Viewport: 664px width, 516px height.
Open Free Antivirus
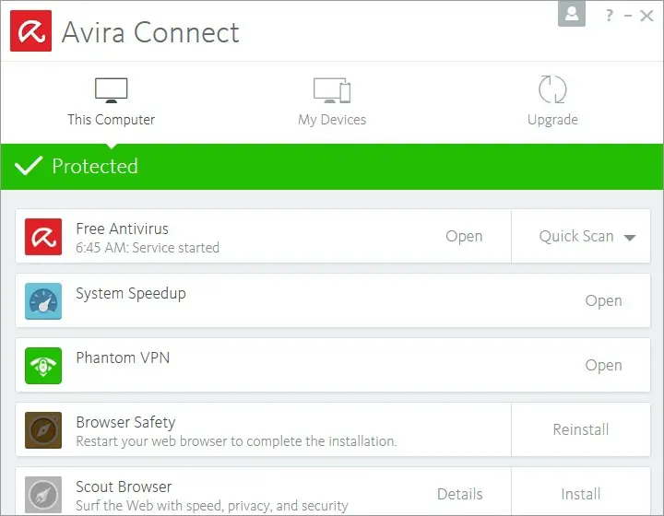coord(464,237)
